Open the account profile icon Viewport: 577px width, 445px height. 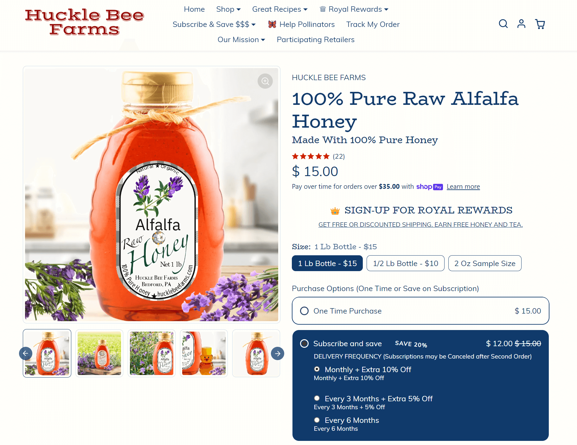click(521, 24)
